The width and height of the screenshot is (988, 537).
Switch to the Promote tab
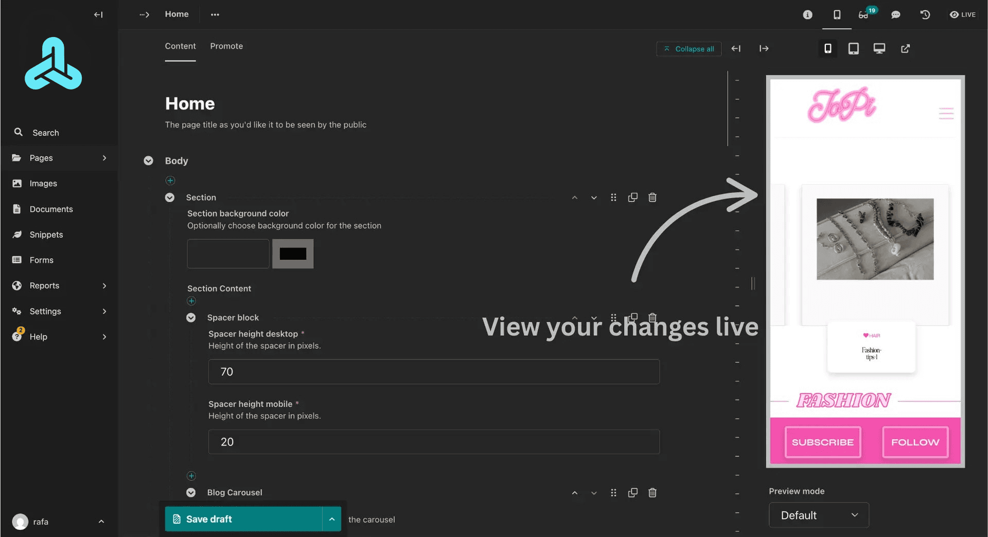[x=226, y=46]
